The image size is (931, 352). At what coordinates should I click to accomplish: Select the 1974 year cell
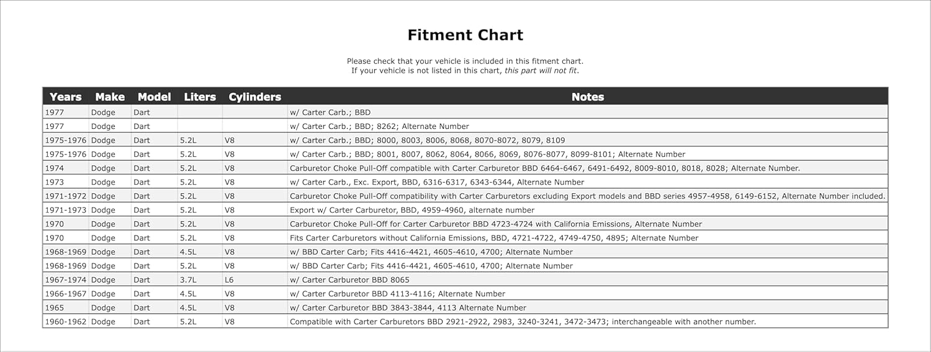[55, 168]
